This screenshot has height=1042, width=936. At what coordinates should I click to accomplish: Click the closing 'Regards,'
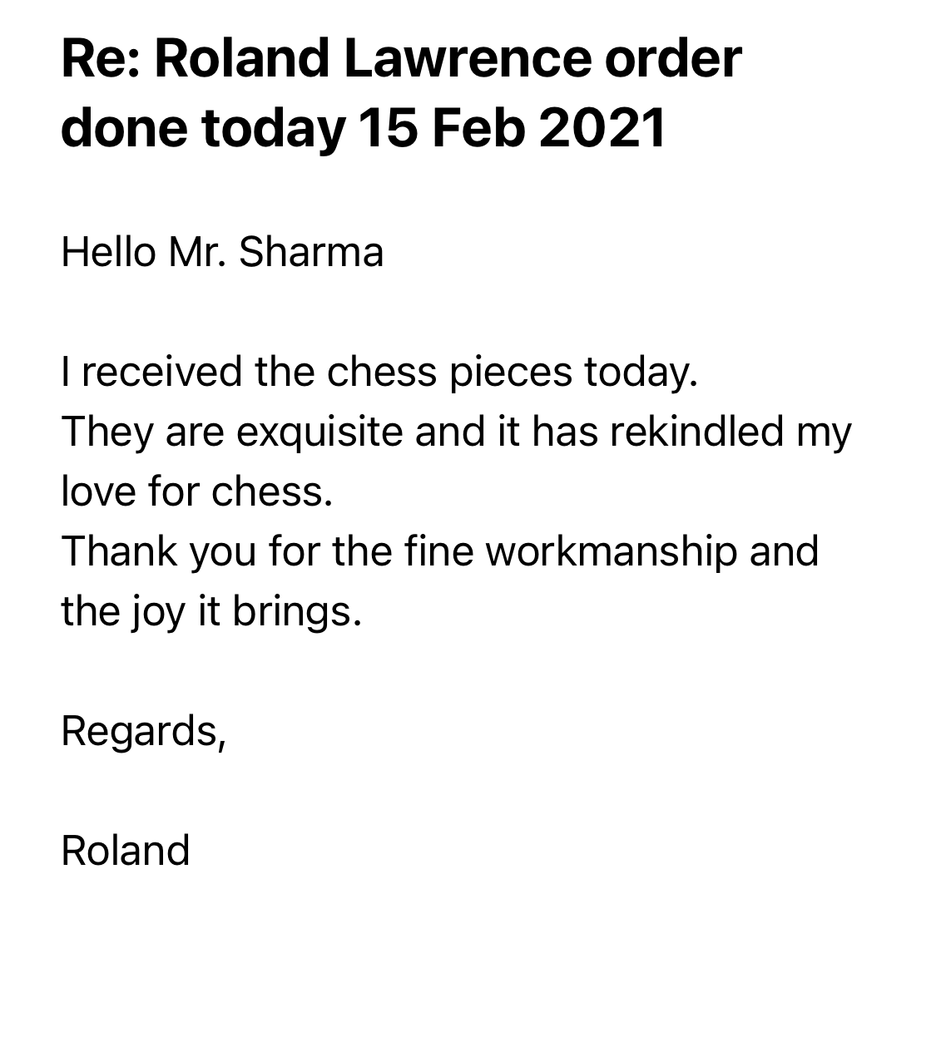click(x=144, y=731)
